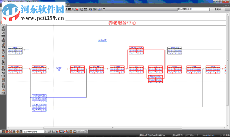Screen dimensions: 230x137
Task: Select the 组件 (component) sidebar tool
Action: click(x=3, y=68)
